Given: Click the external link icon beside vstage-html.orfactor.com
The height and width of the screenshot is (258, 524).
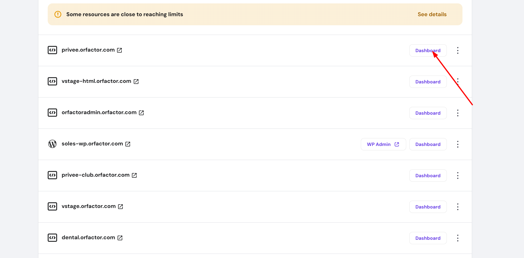Looking at the screenshot, I should (136, 81).
